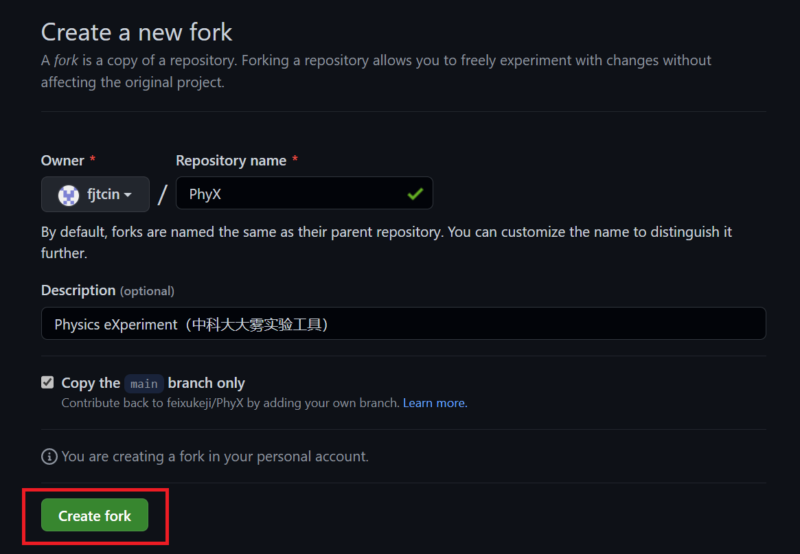Image resolution: width=800 pixels, height=554 pixels.
Task: Toggle the Copy the main branch only checkbox
Action: [47, 382]
